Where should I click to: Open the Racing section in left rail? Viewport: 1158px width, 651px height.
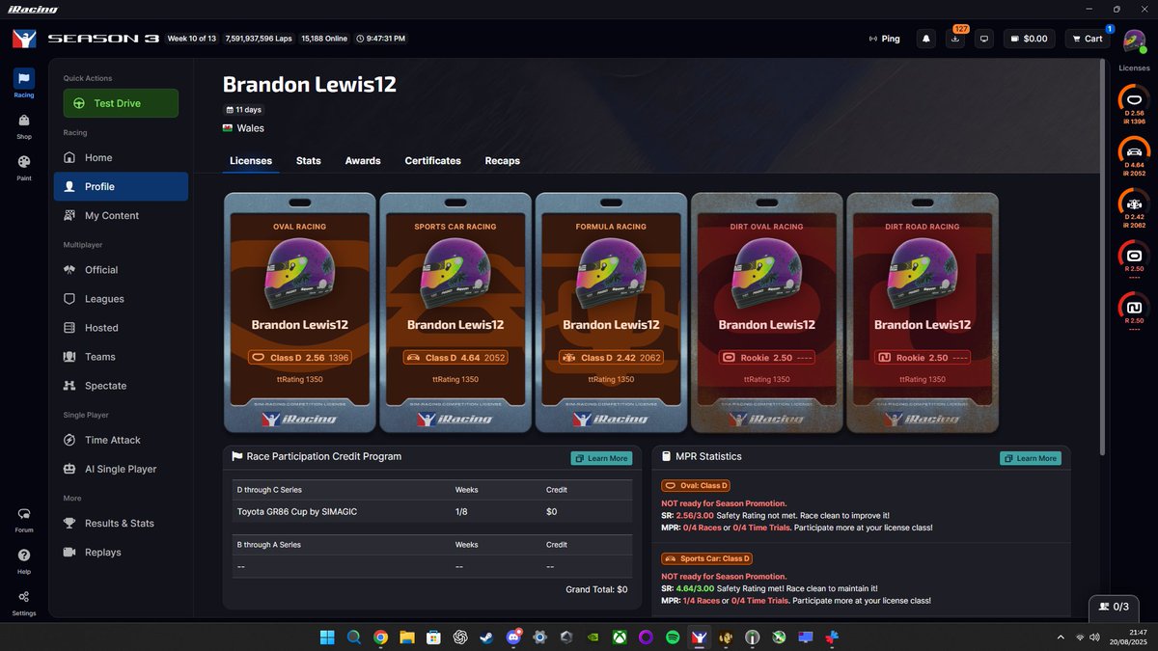point(24,83)
